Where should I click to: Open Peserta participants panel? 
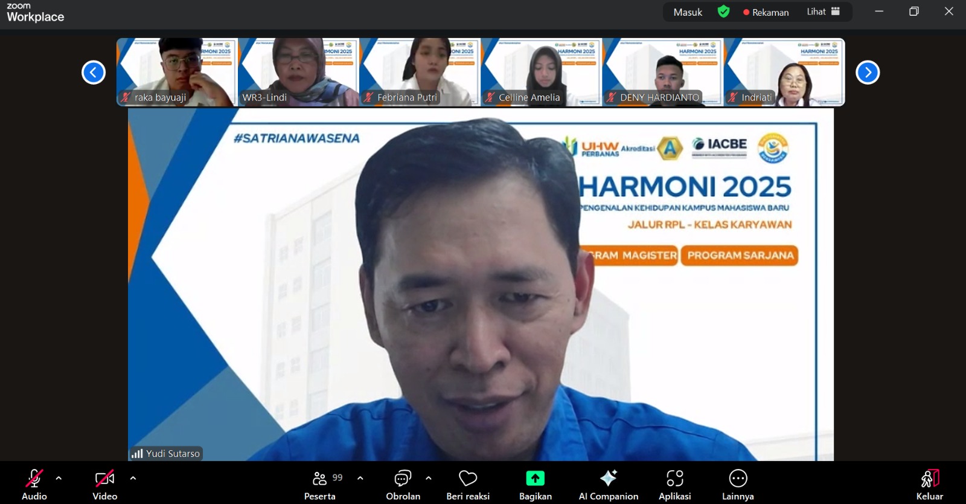pyautogui.click(x=320, y=485)
